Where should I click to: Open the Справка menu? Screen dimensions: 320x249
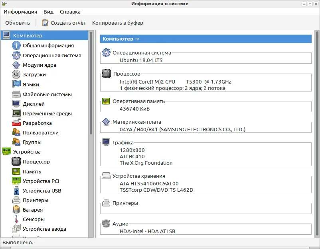tap(70, 12)
